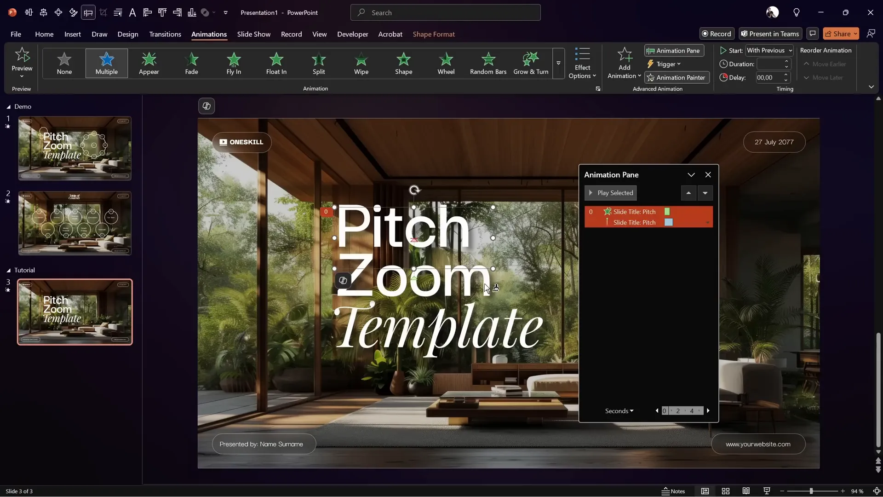Viewport: 883px width, 497px height.
Task: Switch to Slide Sorter view
Action: 726,491
